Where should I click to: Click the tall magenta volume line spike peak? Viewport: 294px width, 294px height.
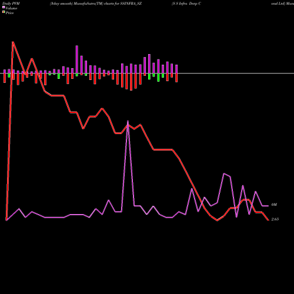coord(128,122)
